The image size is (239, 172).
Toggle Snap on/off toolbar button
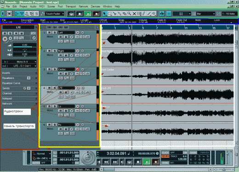[169, 14]
